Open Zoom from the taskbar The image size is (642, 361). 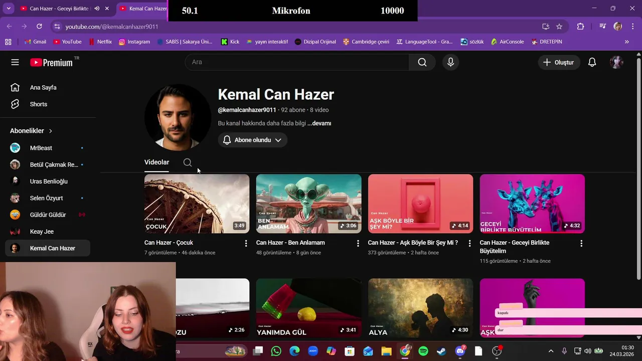pyautogui.click(x=312, y=351)
